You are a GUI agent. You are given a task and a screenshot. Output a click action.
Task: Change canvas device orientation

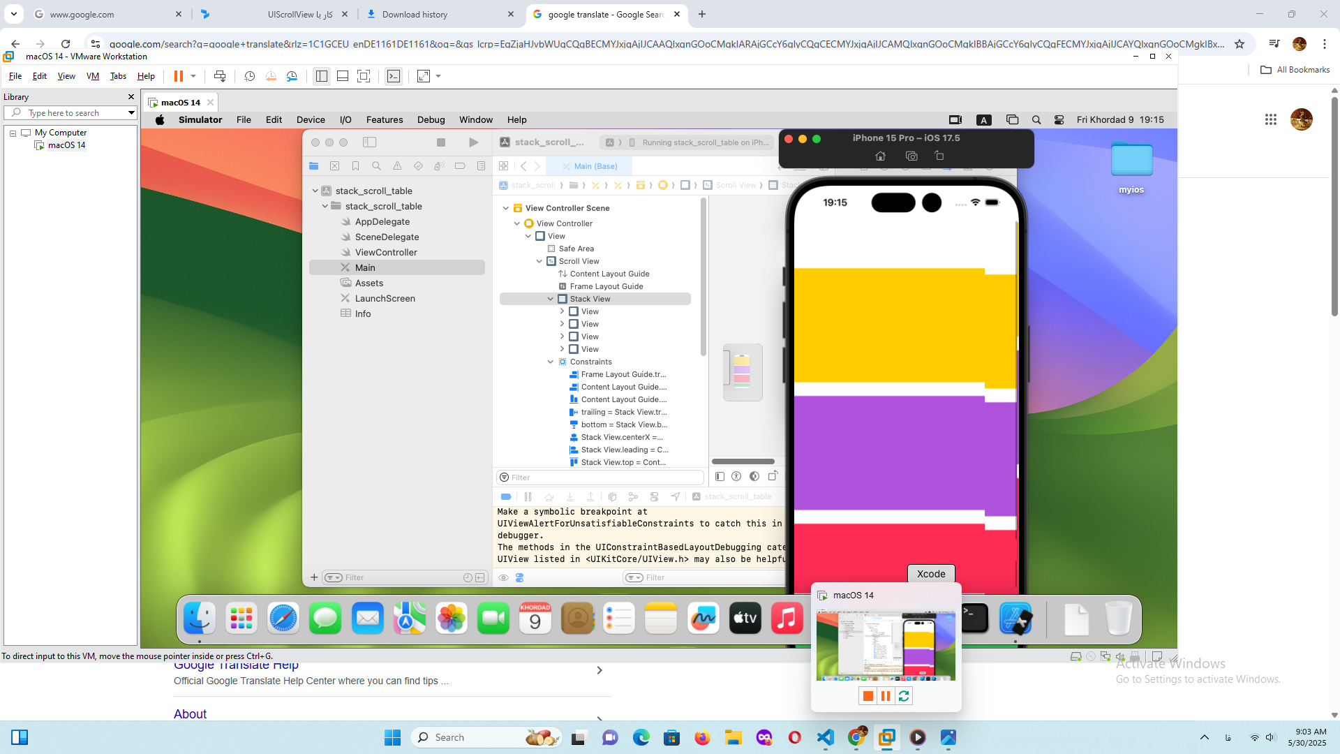[773, 476]
